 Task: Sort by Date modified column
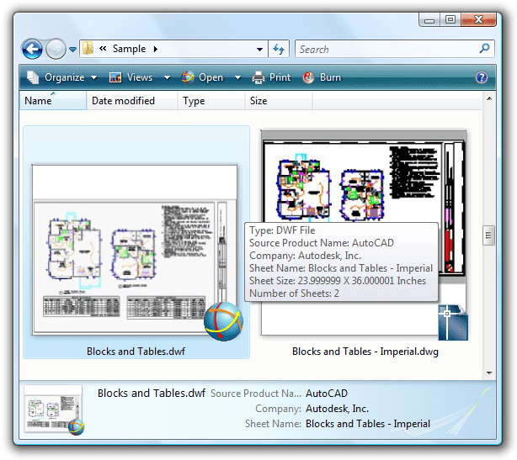point(132,100)
